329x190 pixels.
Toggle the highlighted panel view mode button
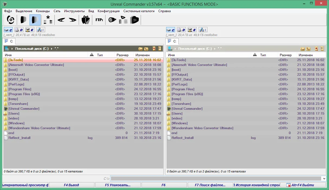pos(35,20)
